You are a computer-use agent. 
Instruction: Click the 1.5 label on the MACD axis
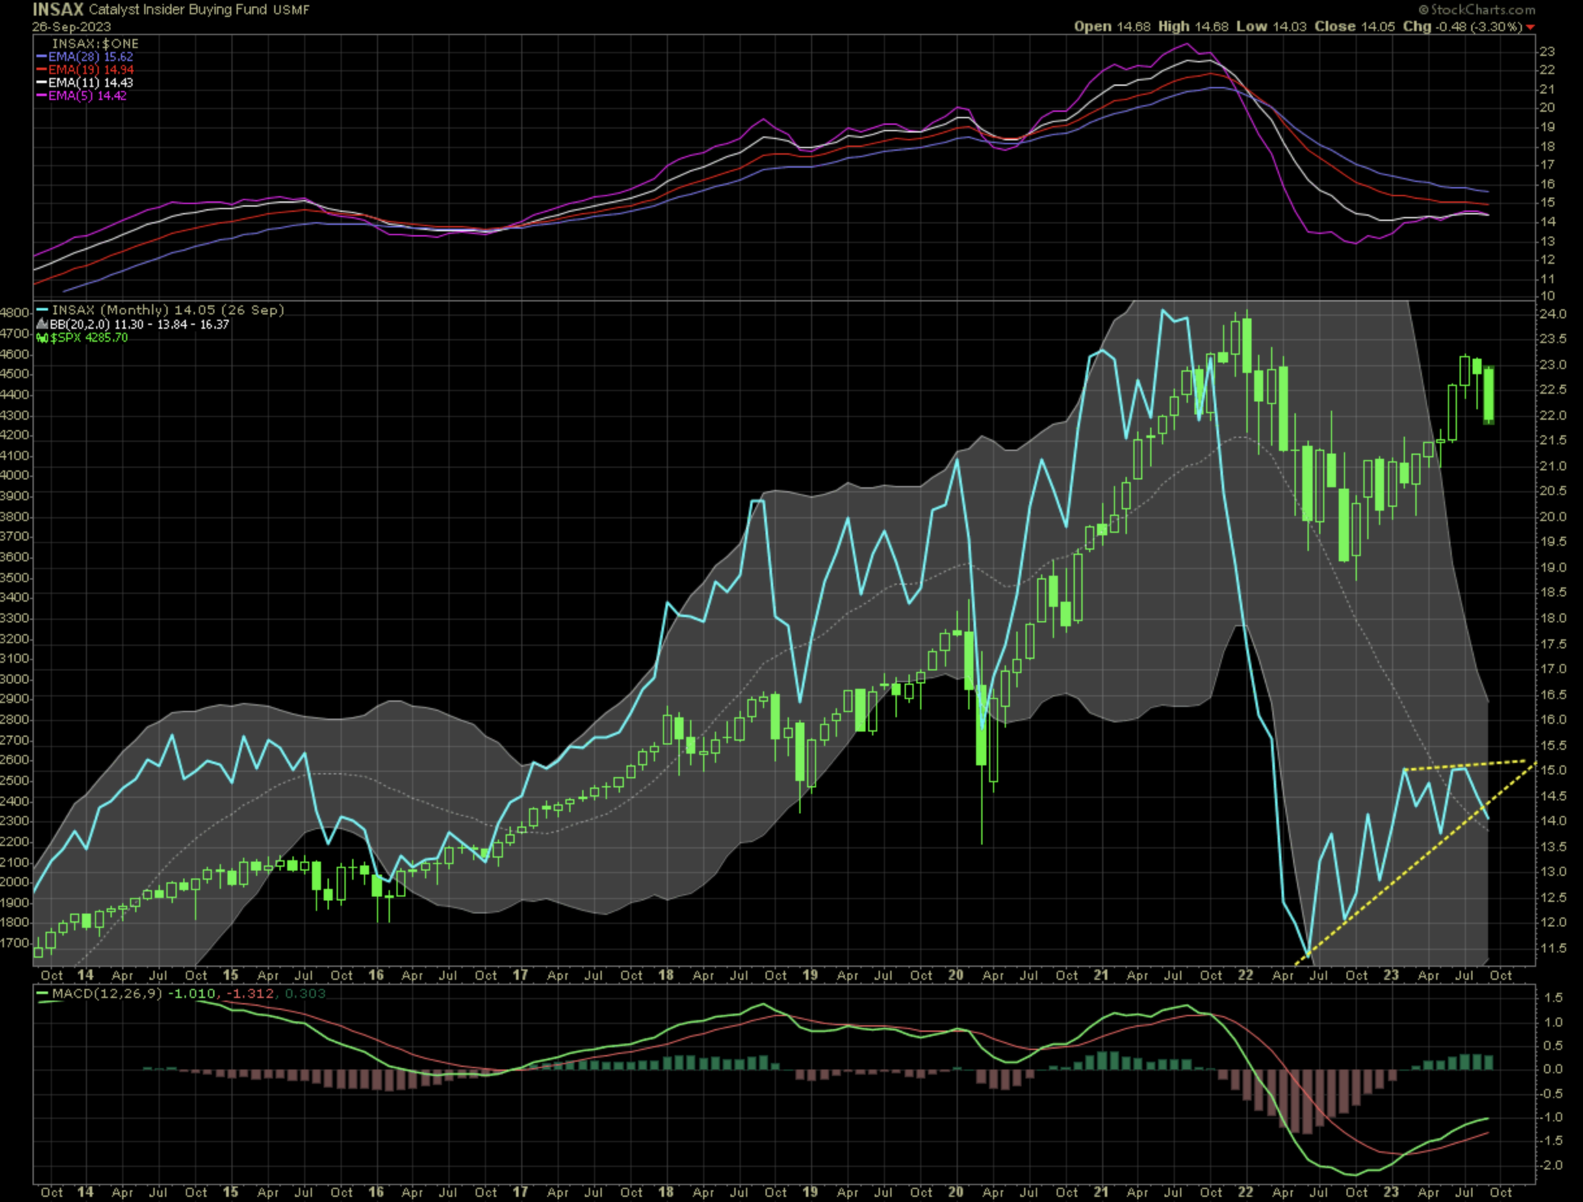coord(1553,998)
